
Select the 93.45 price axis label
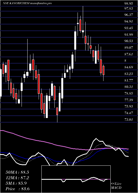point(129,28)
